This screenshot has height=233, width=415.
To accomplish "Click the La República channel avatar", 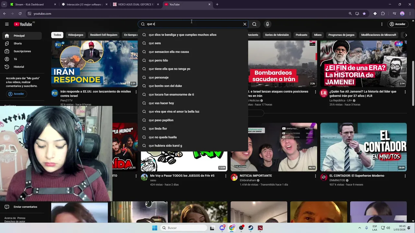I will click(324, 93).
